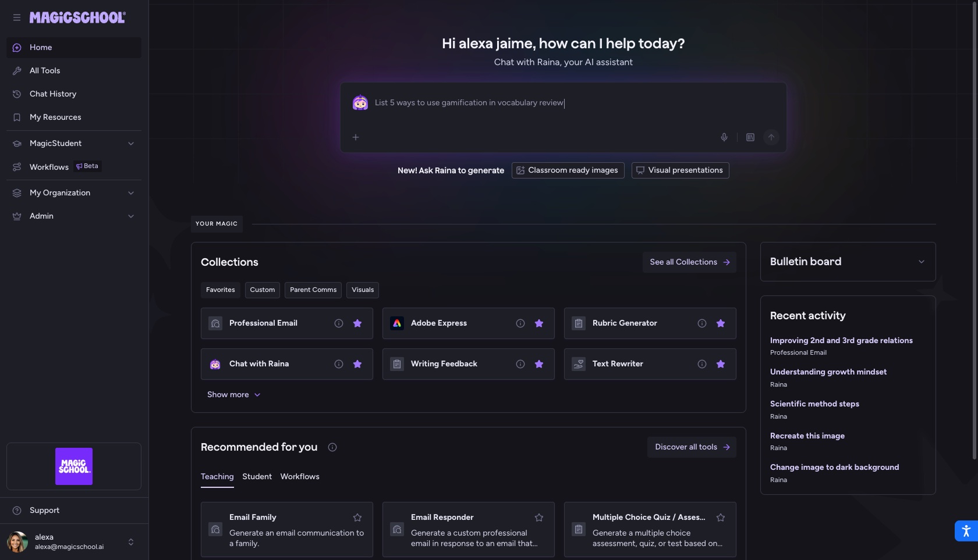
Task: Toggle the Rubric Generator favorite star
Action: 721,323
